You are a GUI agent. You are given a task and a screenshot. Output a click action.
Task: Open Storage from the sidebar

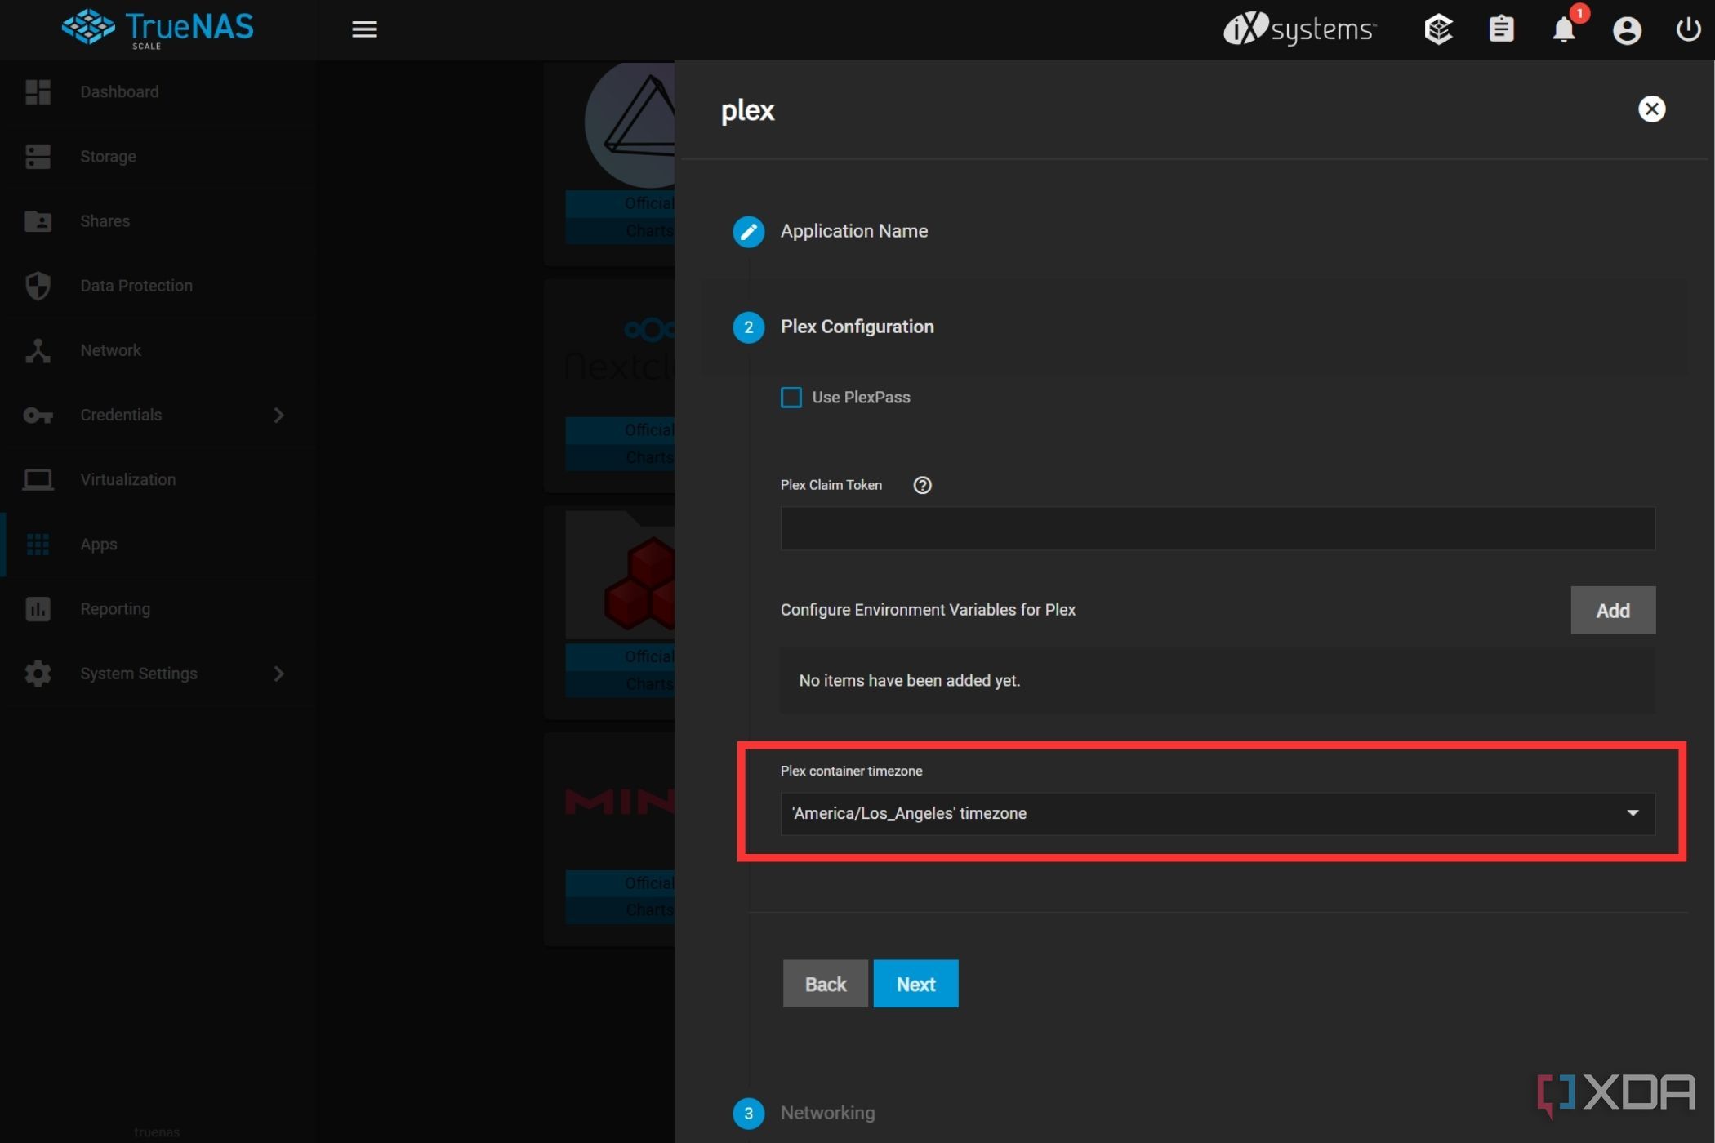[108, 156]
